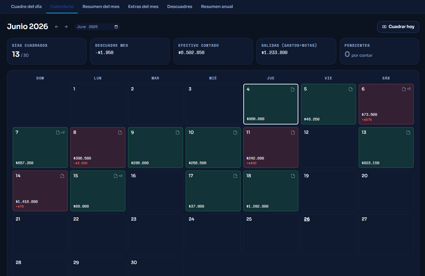Click the document icon on day 5
Viewport: 425px width, 276px height.
pyautogui.click(x=350, y=89)
